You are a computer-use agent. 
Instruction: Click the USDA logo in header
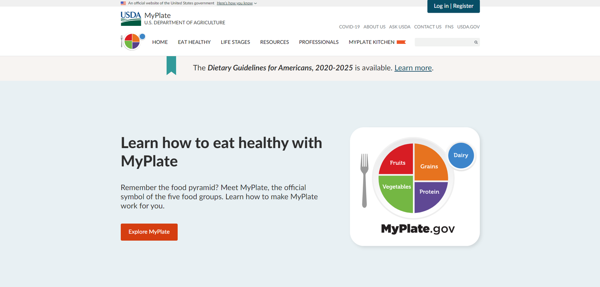[130, 18]
